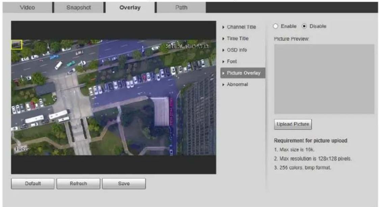
Task: Go to the Path tab
Action: click(x=181, y=7)
